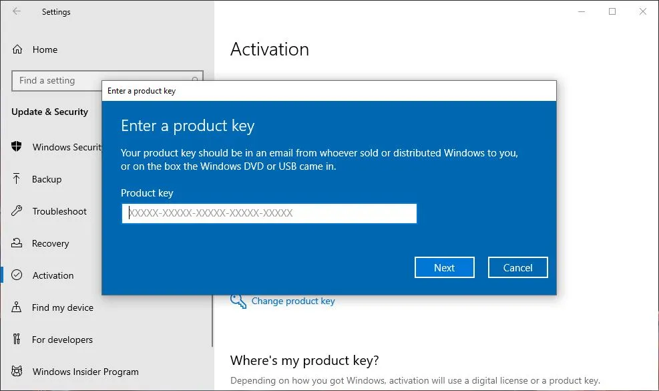Click the Windows Insider Program icon
659x391 pixels.
16,372
